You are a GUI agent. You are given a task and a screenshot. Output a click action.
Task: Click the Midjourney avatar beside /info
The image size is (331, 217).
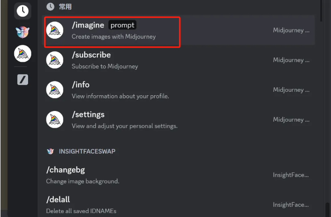click(55, 90)
